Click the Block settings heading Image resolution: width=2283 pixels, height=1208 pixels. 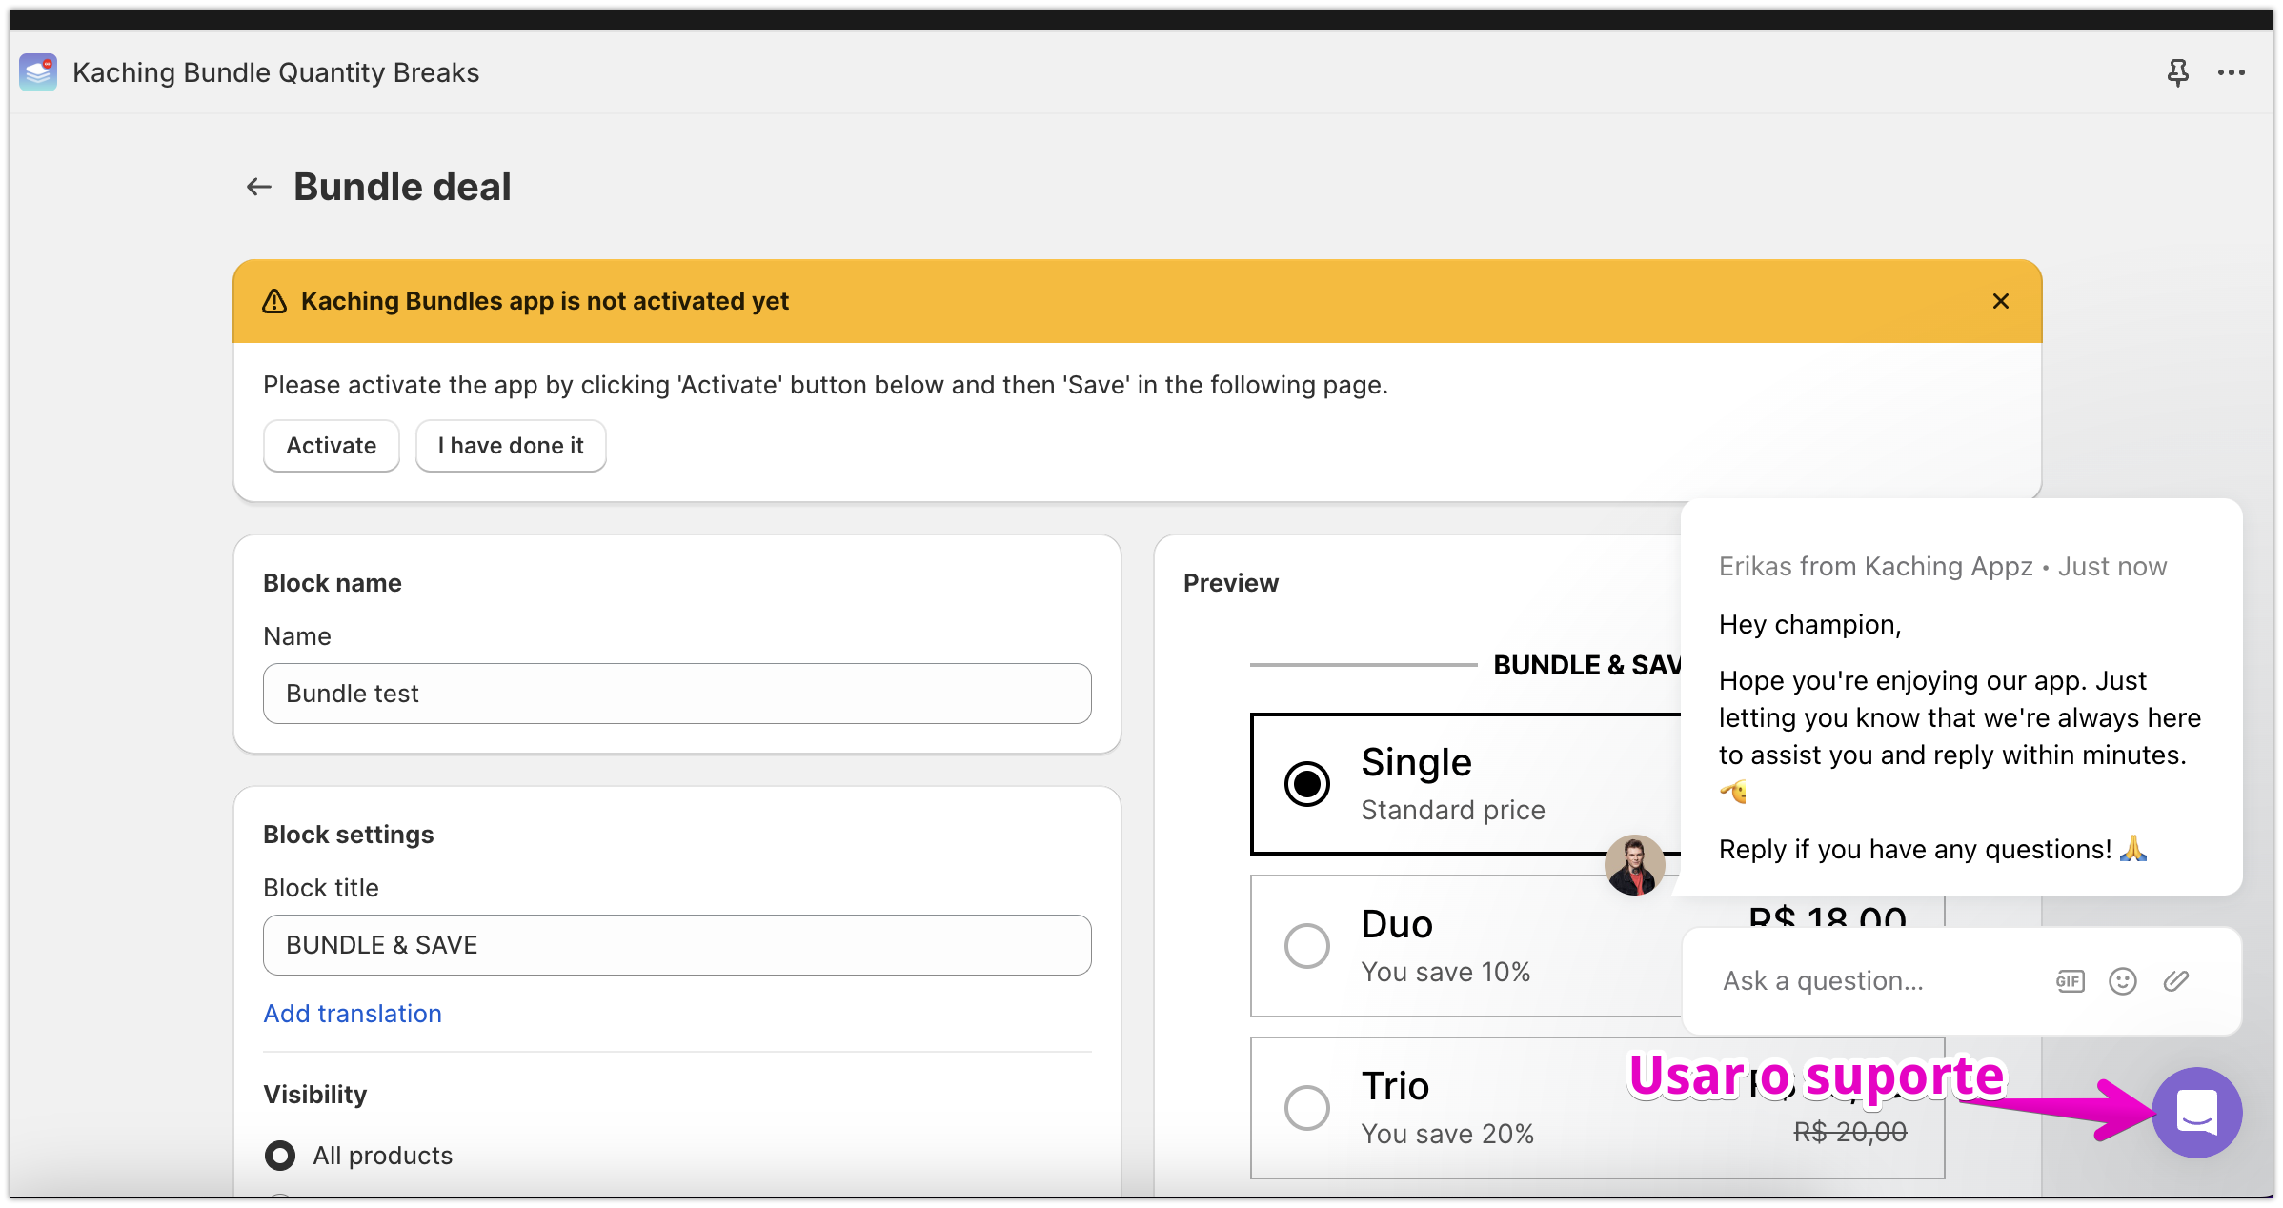point(349,835)
